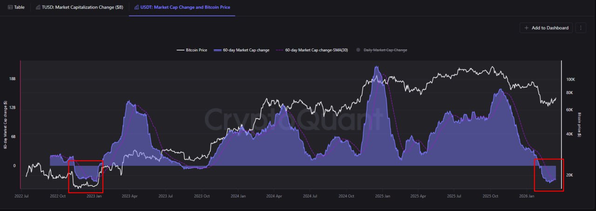
Task: Open the three-dot more options menu
Action: 580,28
